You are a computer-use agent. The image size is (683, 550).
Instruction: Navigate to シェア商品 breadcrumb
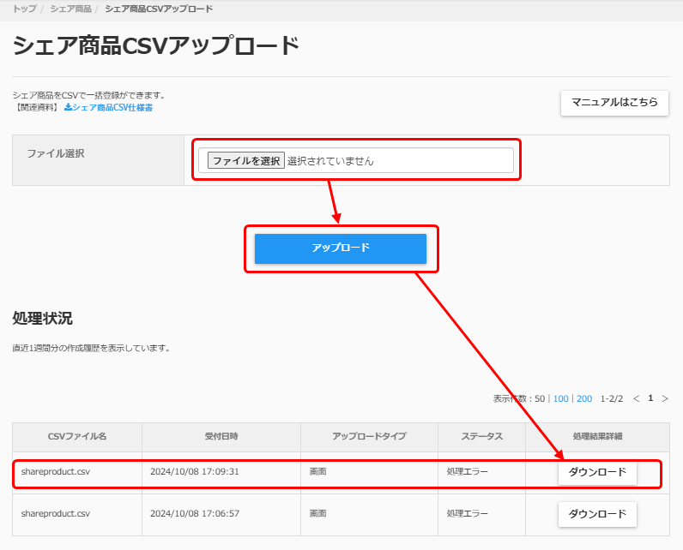(70, 9)
